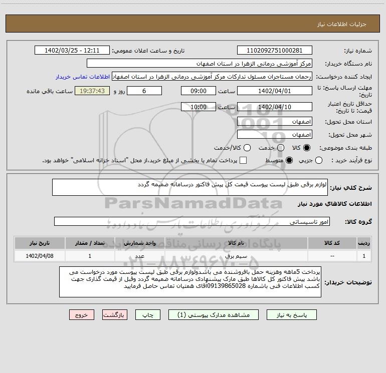Select the جزیی purchase type radio
386x373 pixels.
[319, 160]
